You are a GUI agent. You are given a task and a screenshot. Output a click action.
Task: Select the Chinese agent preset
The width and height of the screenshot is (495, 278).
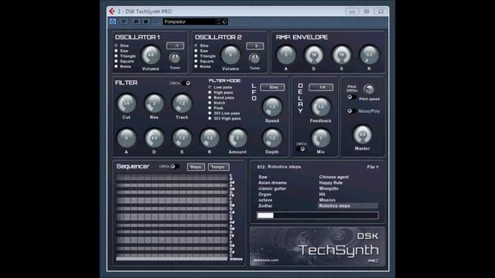[333, 177]
